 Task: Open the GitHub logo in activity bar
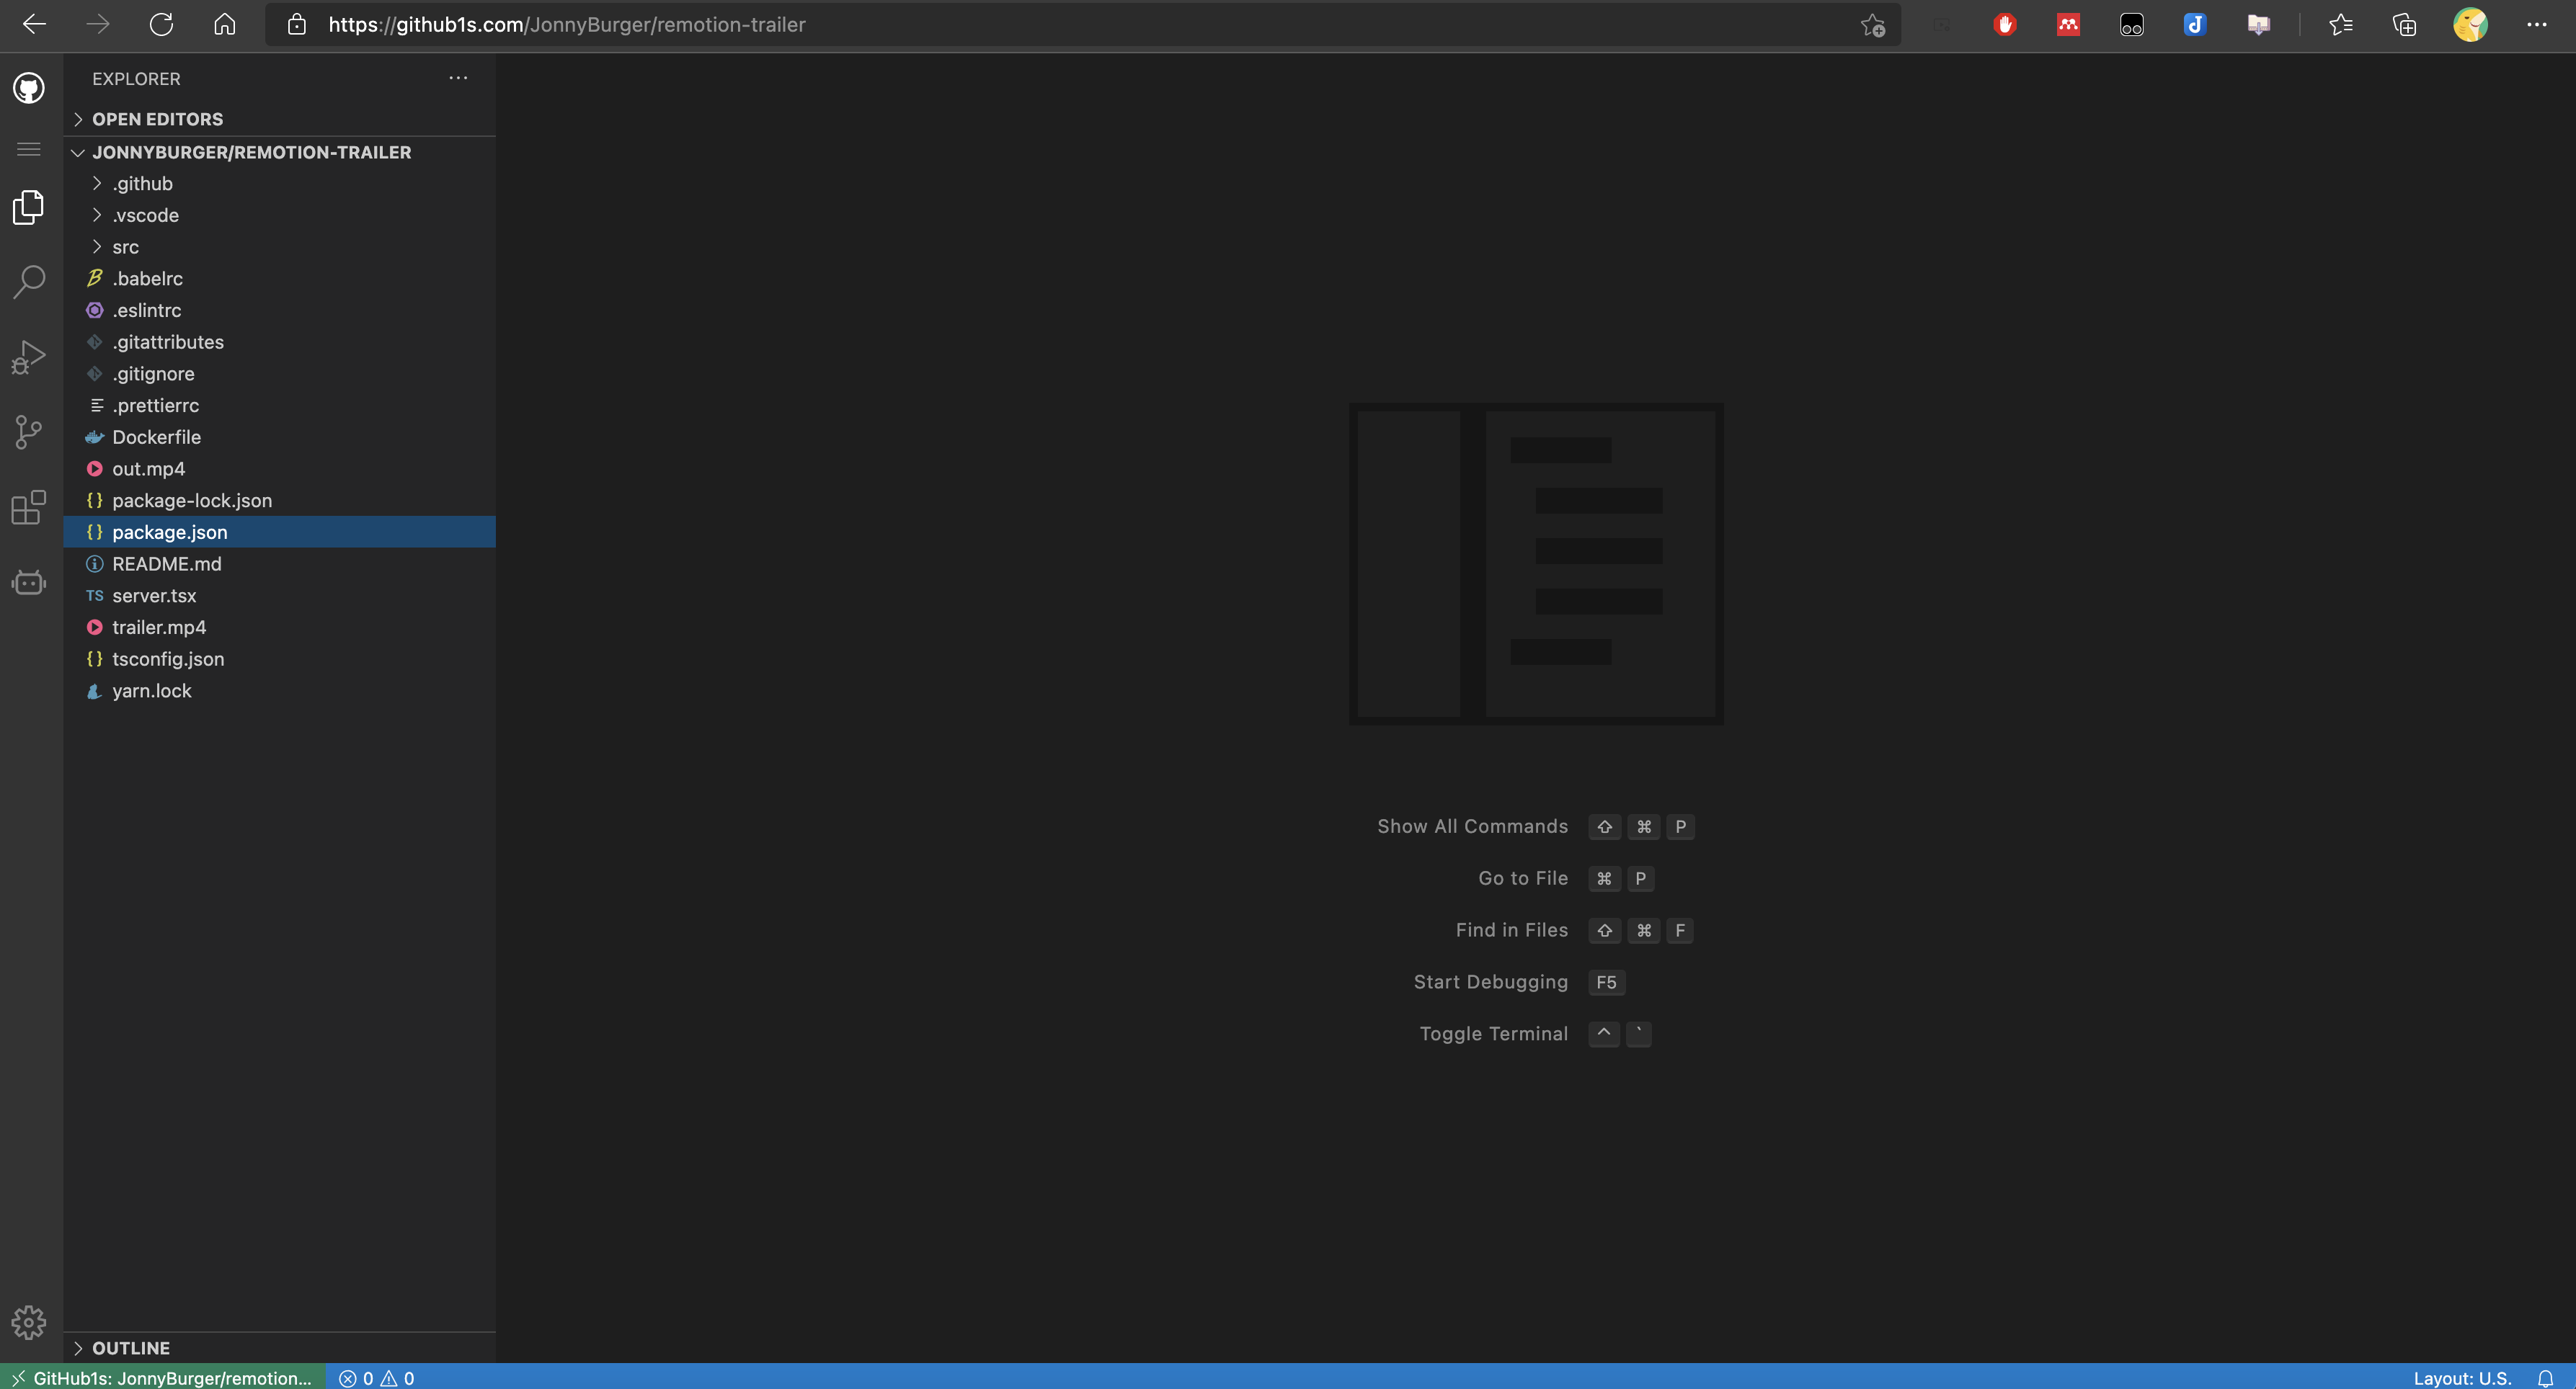click(29, 88)
